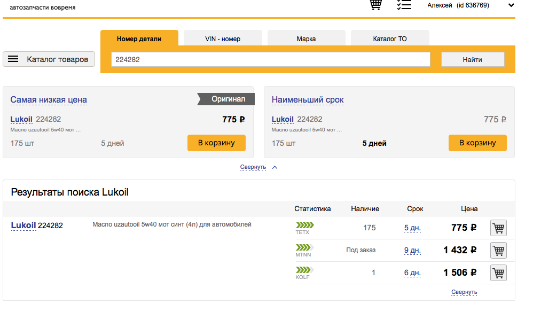Click the Цена column header
Viewport: 533px width, 311px height.
click(x=469, y=208)
